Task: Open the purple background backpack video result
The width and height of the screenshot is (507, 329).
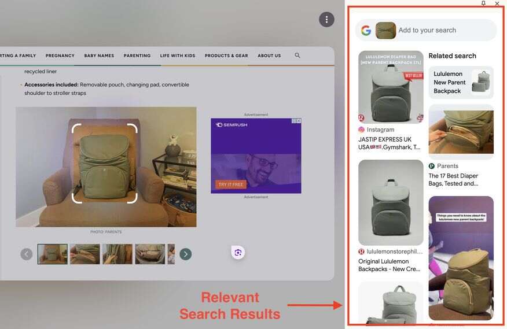Action: [x=461, y=258]
